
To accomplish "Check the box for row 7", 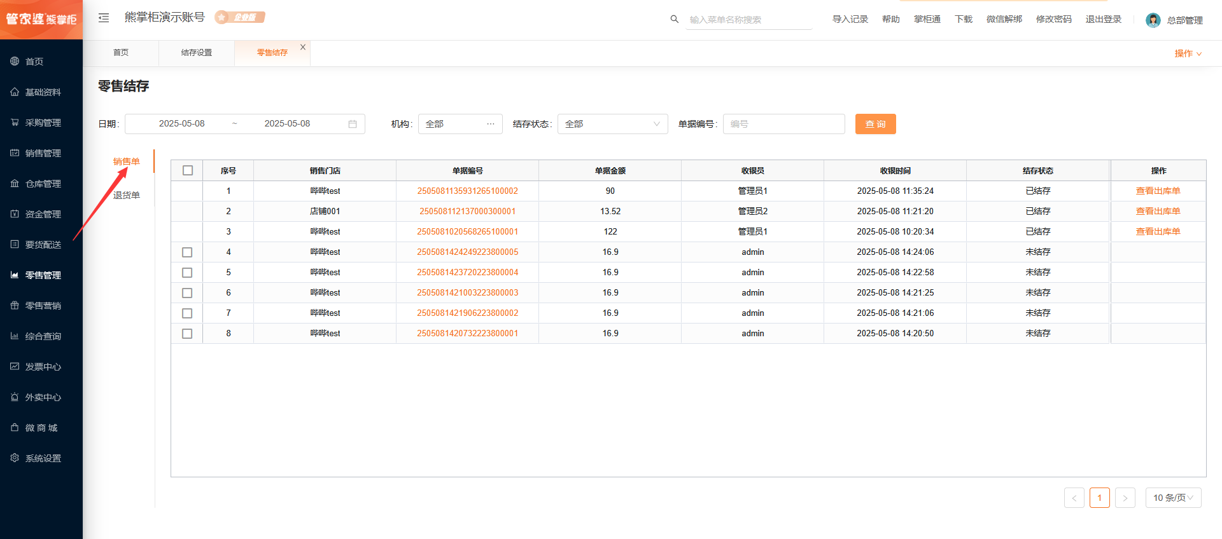I will pyautogui.click(x=187, y=313).
